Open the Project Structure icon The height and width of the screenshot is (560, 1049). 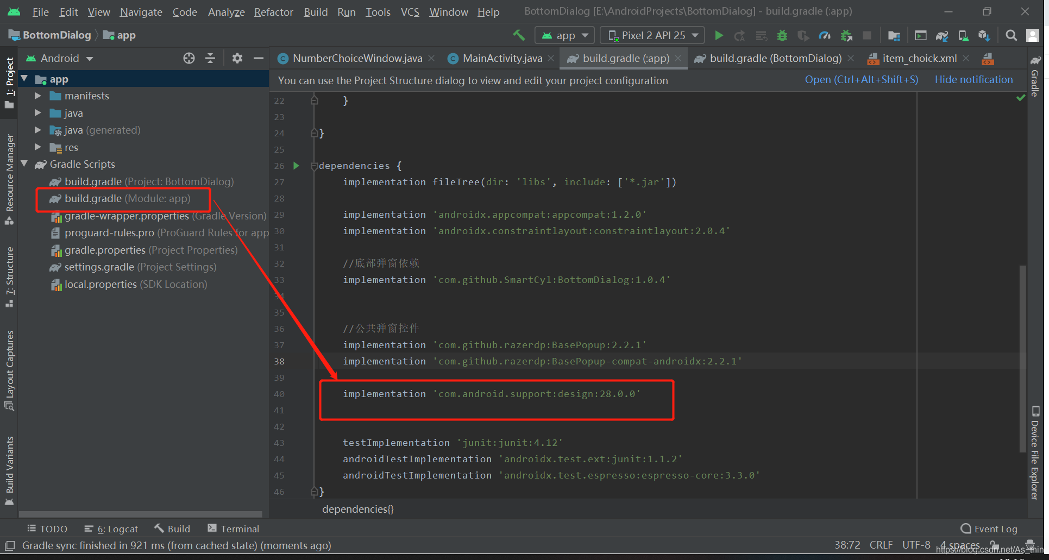coord(894,36)
